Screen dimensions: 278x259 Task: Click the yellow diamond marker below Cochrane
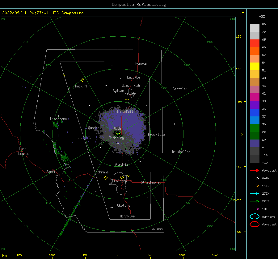[x=106, y=178]
